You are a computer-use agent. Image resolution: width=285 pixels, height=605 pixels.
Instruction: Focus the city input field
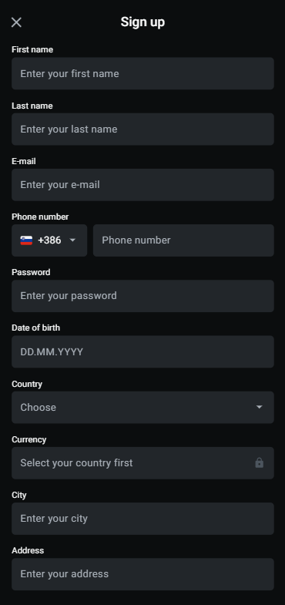point(142,519)
